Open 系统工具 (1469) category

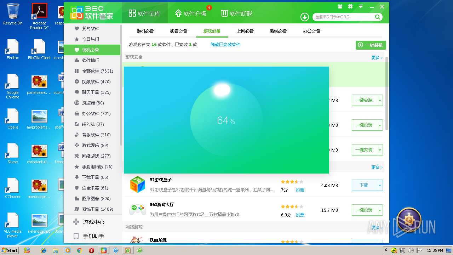click(92, 209)
